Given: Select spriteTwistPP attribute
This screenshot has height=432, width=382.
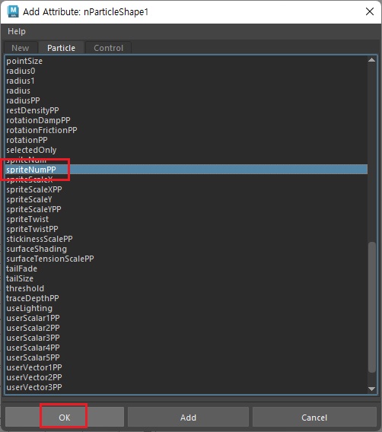Looking at the screenshot, I should click(186, 229).
